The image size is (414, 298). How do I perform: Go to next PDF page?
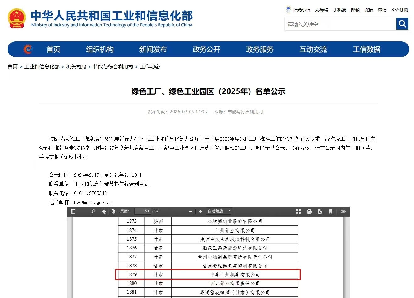coord(113,212)
